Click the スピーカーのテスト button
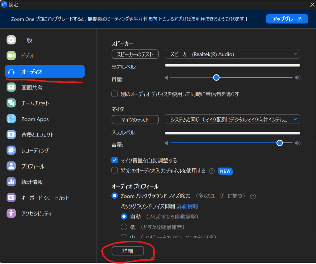This screenshot has height=264, width=316. 135,54
